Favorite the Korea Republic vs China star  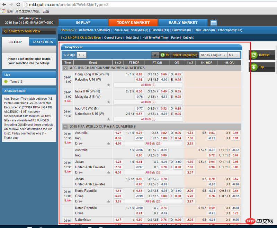click(x=108, y=201)
